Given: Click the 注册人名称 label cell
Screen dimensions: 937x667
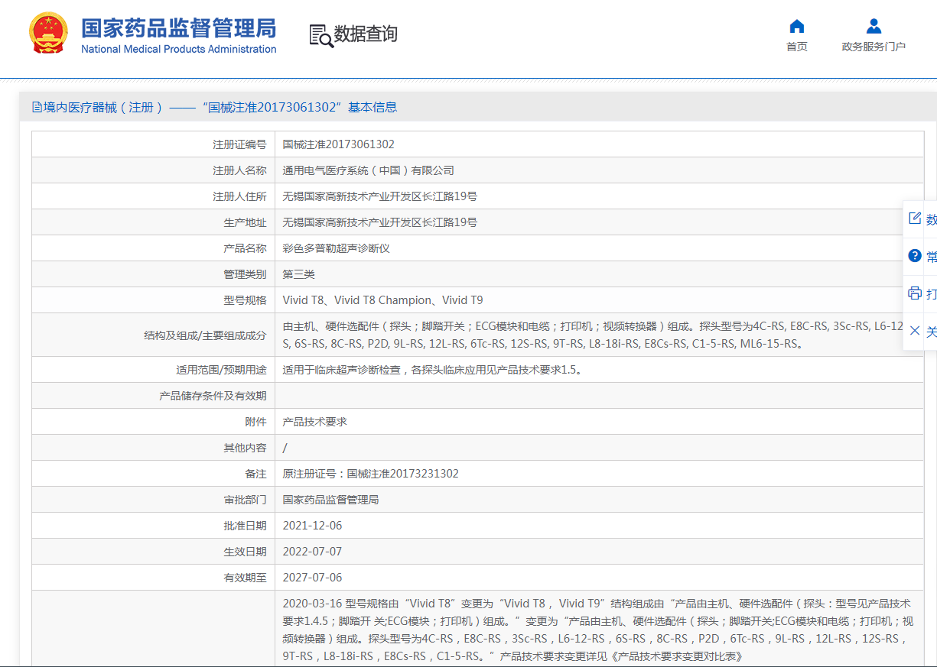Looking at the screenshot, I should tap(153, 170).
